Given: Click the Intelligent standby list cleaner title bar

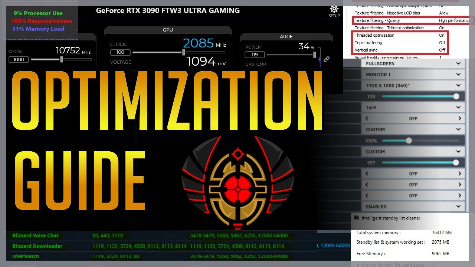Looking at the screenshot, I should click(410, 218).
